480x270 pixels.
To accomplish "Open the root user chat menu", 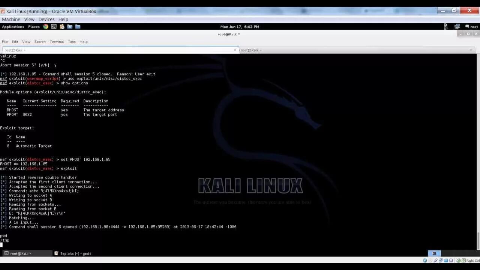I will pyautogui.click(x=472, y=27).
